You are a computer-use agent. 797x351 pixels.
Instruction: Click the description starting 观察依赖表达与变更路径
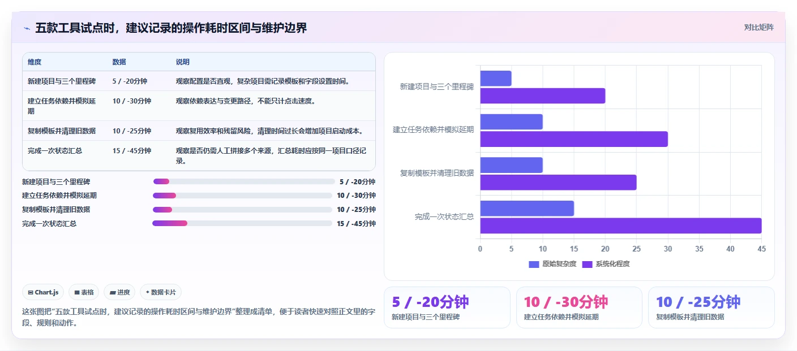tap(246, 101)
